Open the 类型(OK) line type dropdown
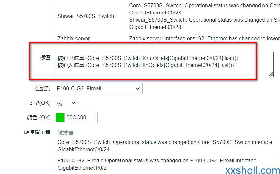 [66, 103]
